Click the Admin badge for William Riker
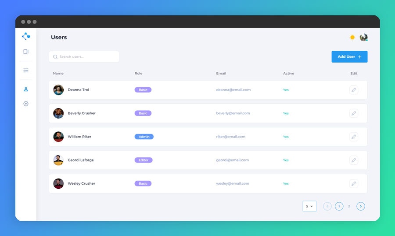 pos(144,137)
